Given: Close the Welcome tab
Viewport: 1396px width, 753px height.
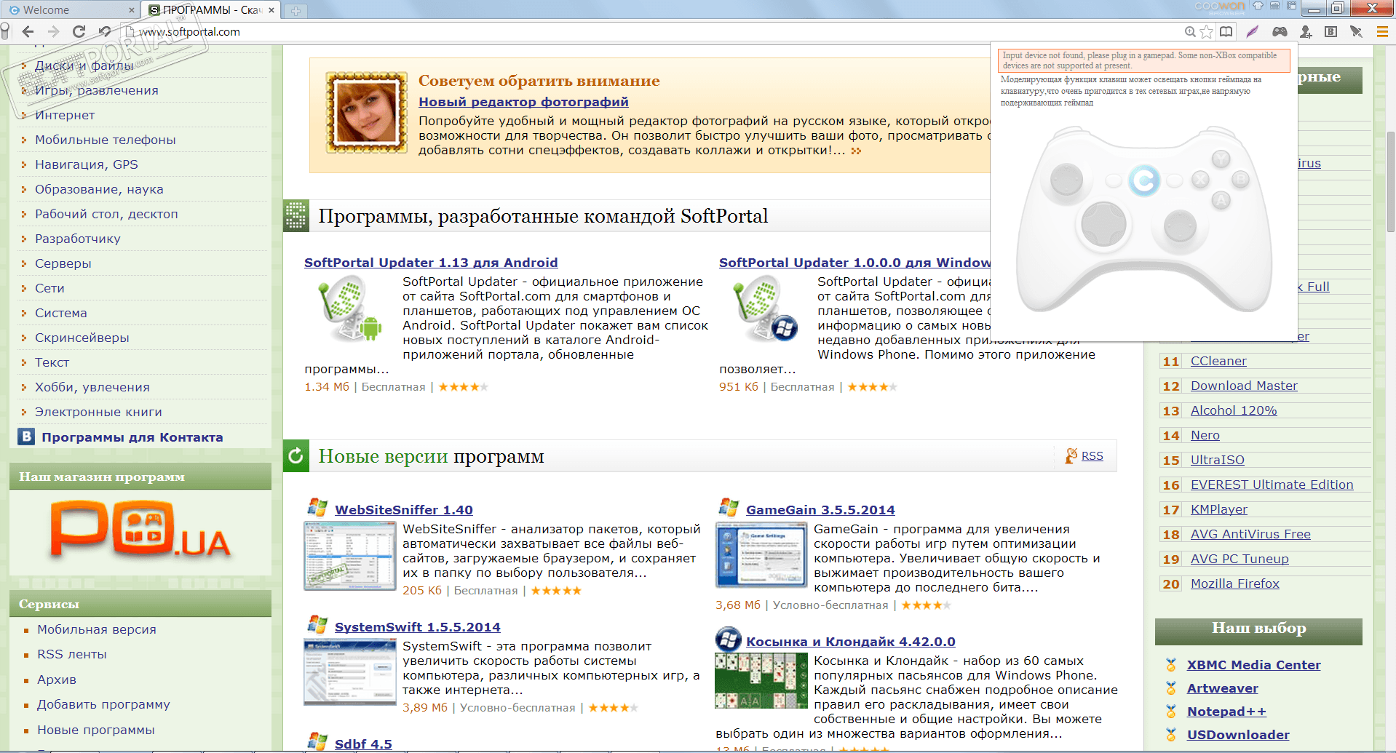Looking at the screenshot, I should pyautogui.click(x=131, y=10).
